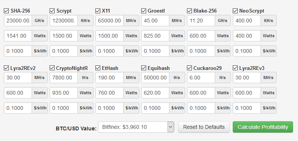Uncheck the SHA-256 checkbox
Screen dimensions: 298x141
pyautogui.click(x=6, y=11)
